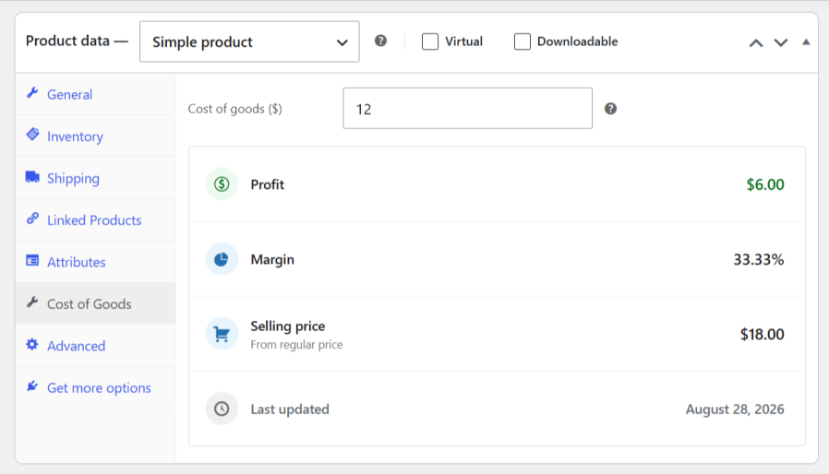Switch to the Inventory tab
The height and width of the screenshot is (474, 829).
click(x=96, y=136)
